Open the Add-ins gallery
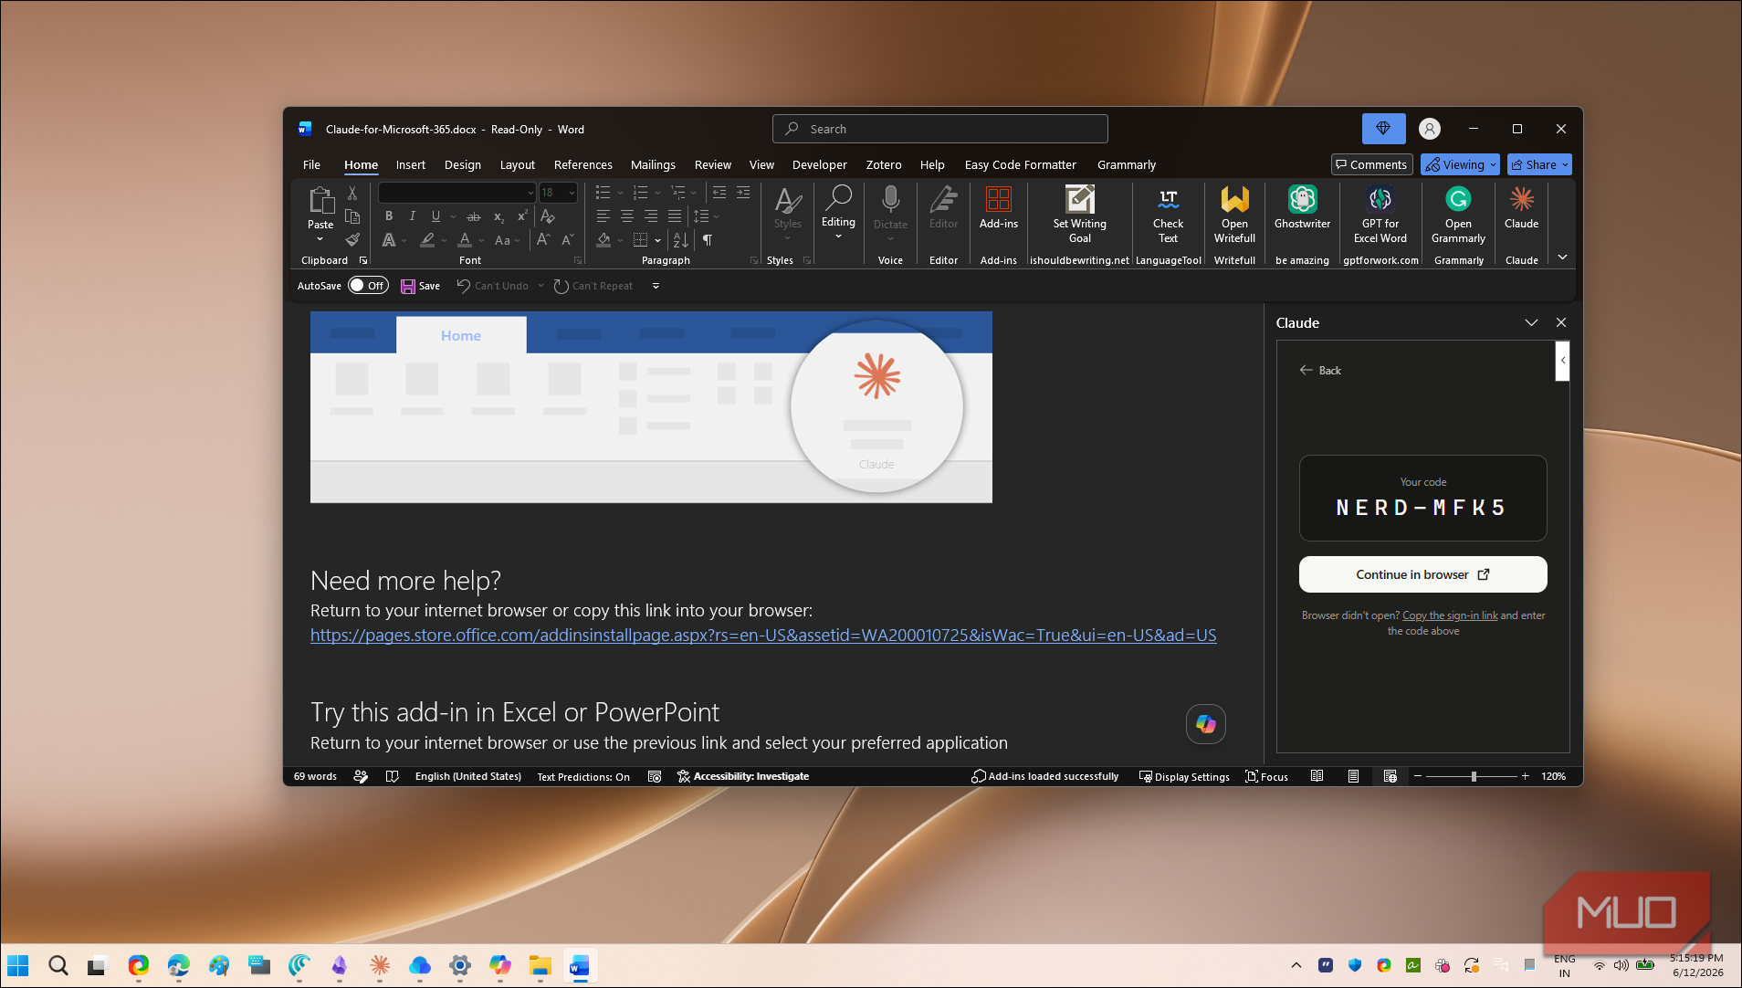 998,208
